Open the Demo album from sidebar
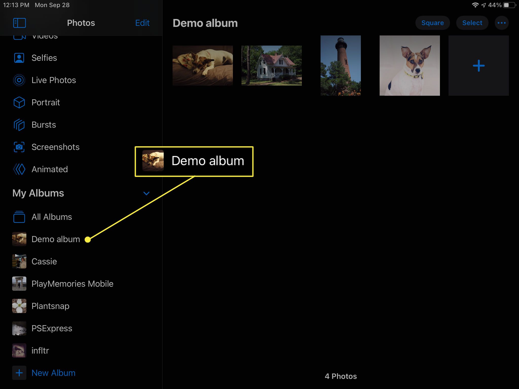This screenshot has height=389, width=519. pos(56,239)
